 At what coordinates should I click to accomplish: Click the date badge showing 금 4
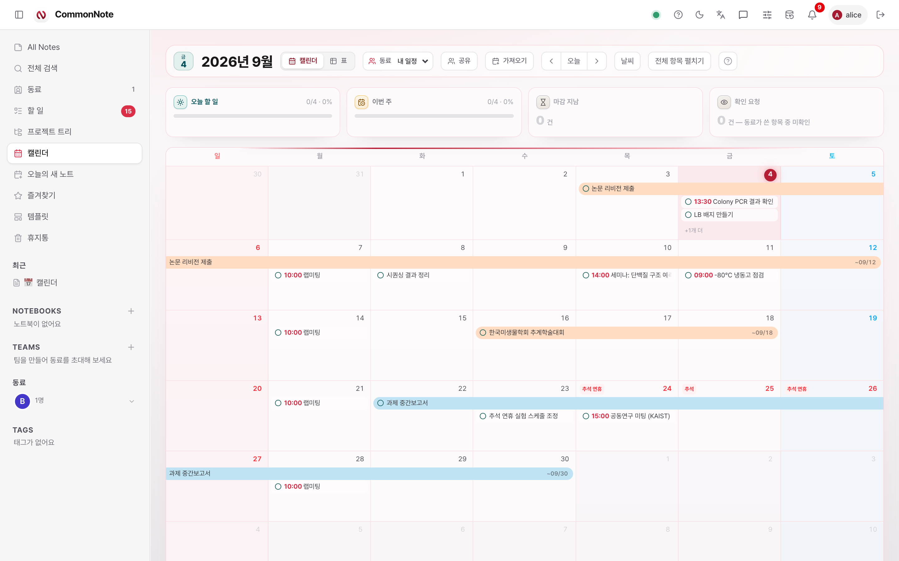[184, 61]
